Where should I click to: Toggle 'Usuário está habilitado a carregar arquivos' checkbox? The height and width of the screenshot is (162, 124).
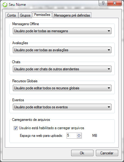pos(16,128)
